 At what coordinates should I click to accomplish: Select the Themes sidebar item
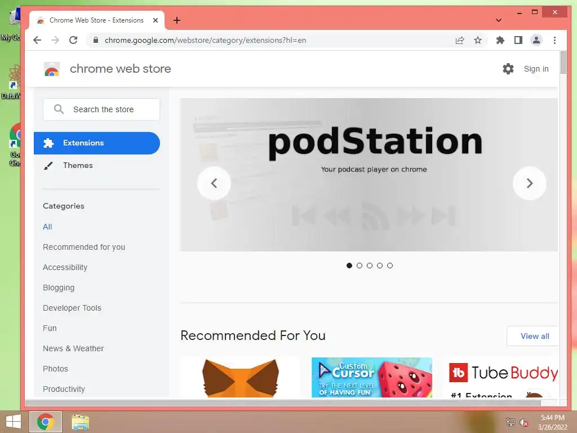pos(97,165)
